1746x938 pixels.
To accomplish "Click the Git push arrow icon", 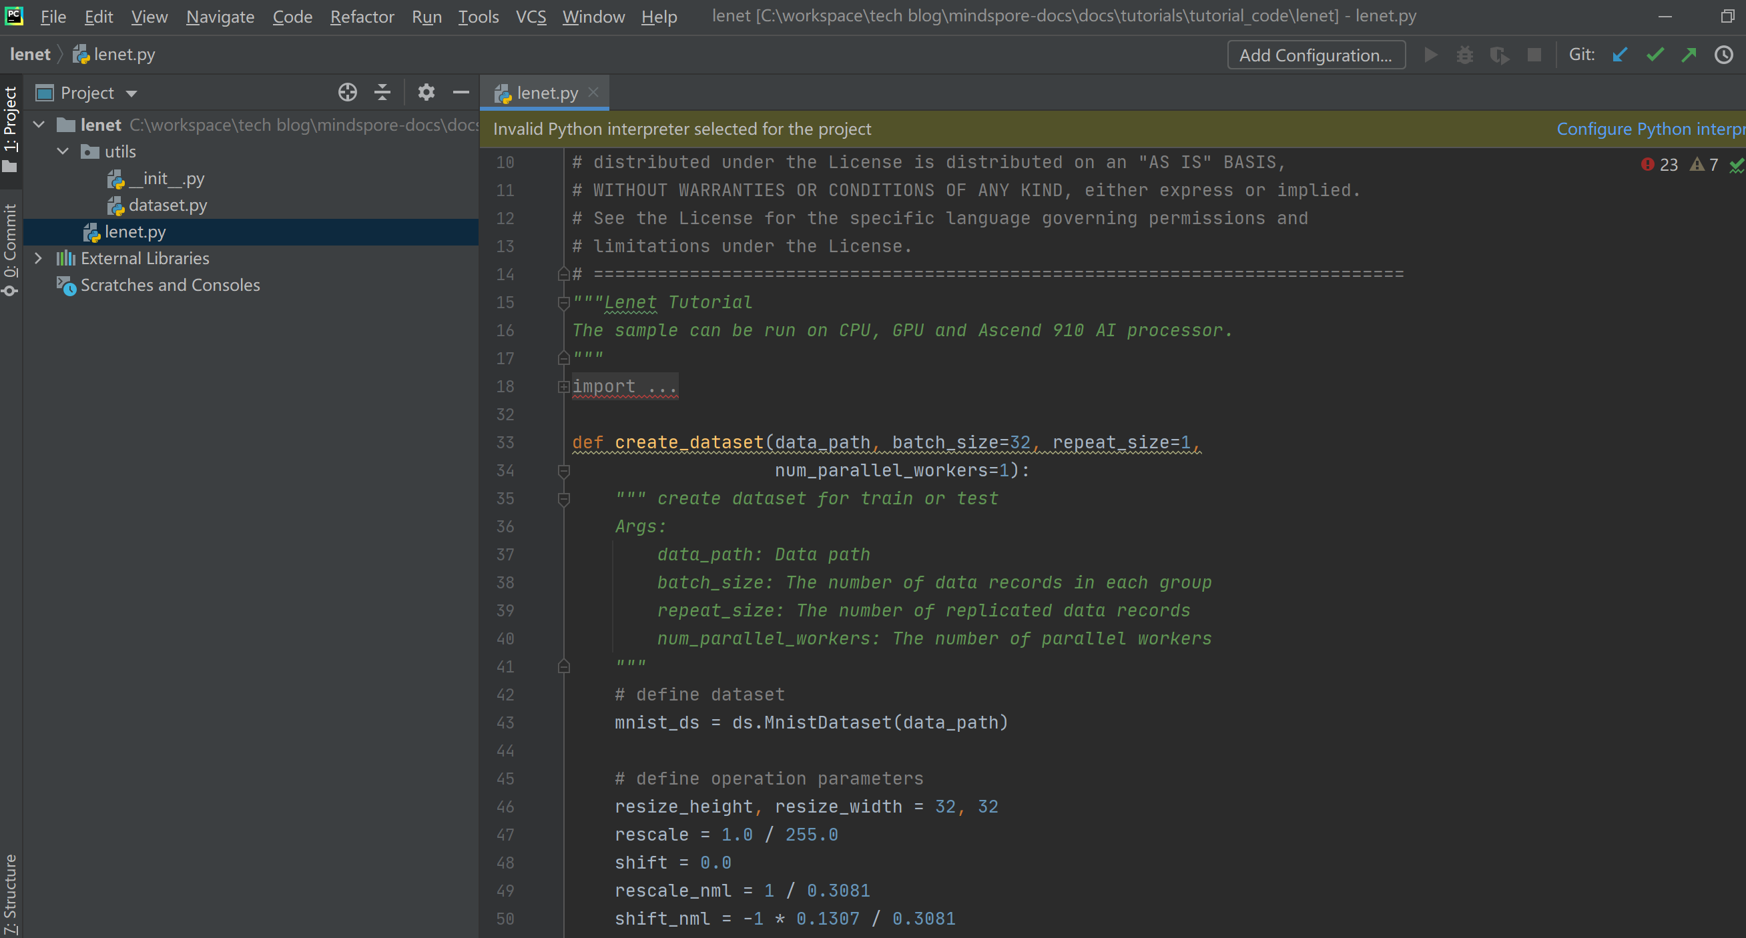I will click(1689, 55).
